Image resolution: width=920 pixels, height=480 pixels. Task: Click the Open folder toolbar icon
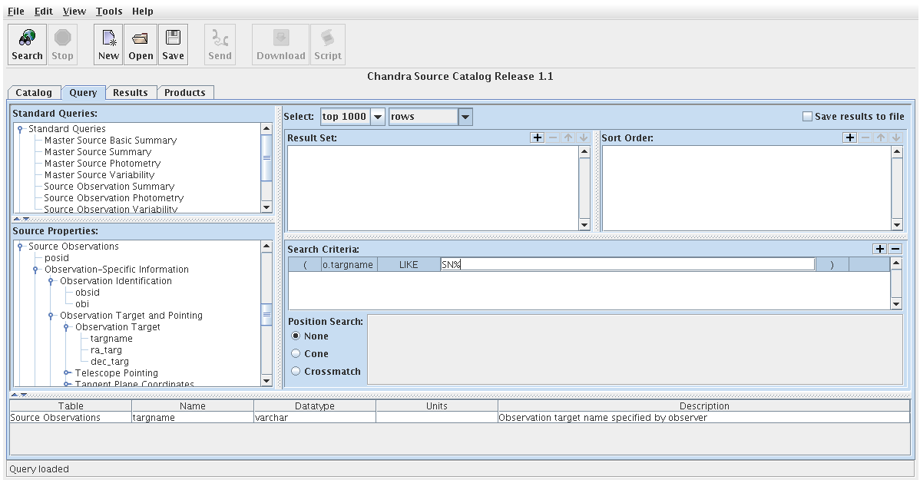click(x=141, y=45)
